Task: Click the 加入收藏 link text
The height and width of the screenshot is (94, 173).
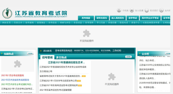Action: 139,11
